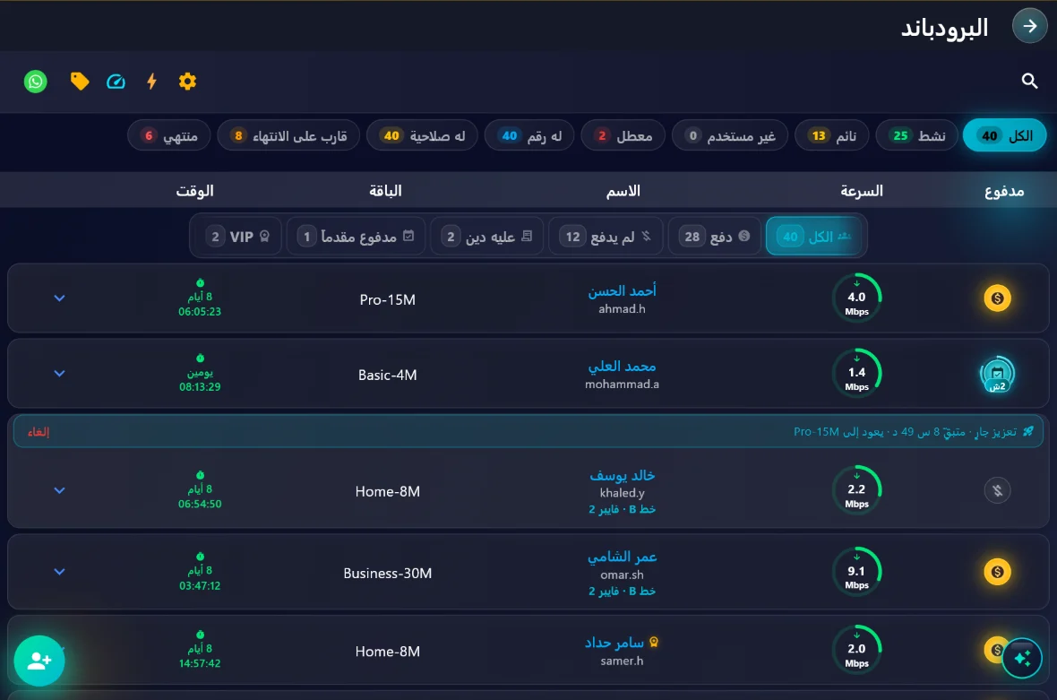The image size is (1057, 700).
Task: Click package Basic-4M
Action: (388, 375)
